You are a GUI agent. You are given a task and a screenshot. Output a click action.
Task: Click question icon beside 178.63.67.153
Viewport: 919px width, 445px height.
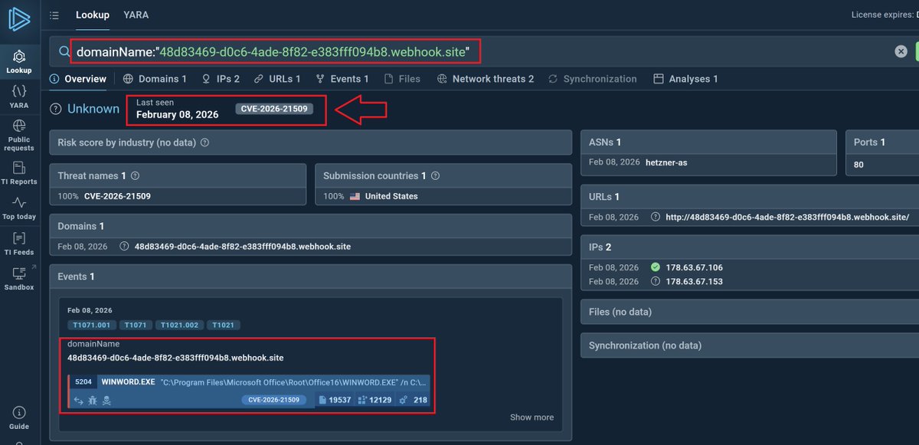click(x=655, y=281)
